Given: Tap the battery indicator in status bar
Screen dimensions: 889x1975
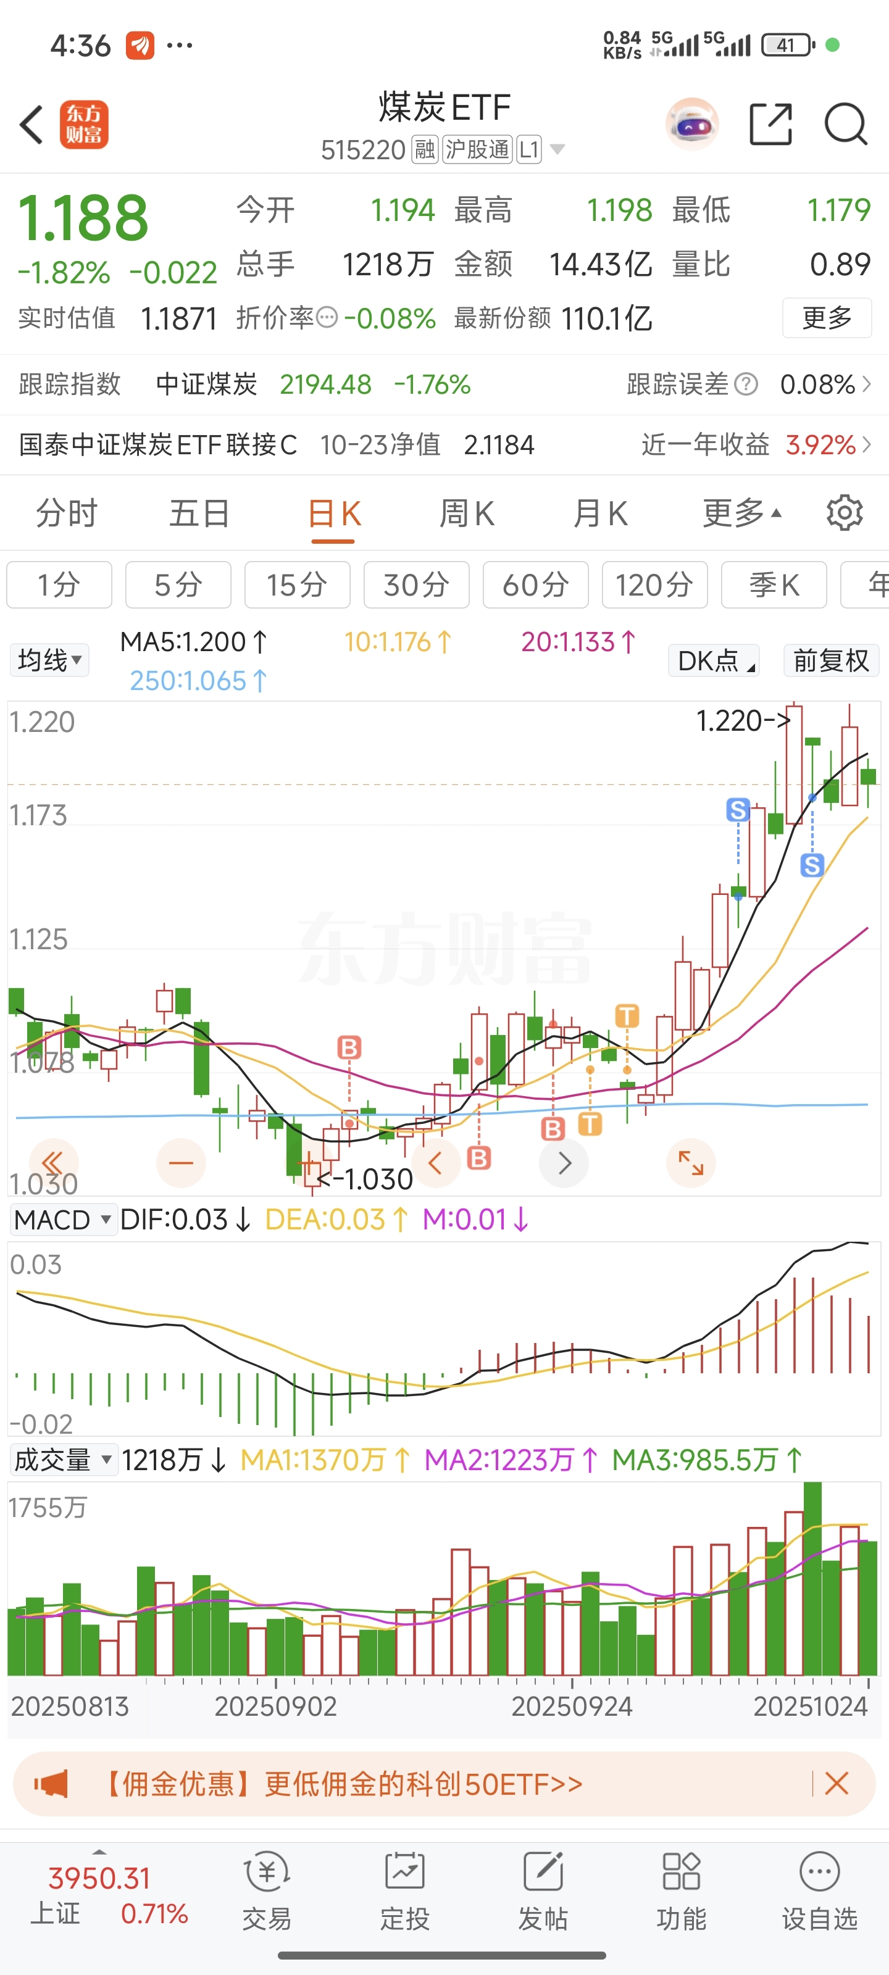Looking at the screenshot, I should (787, 44).
